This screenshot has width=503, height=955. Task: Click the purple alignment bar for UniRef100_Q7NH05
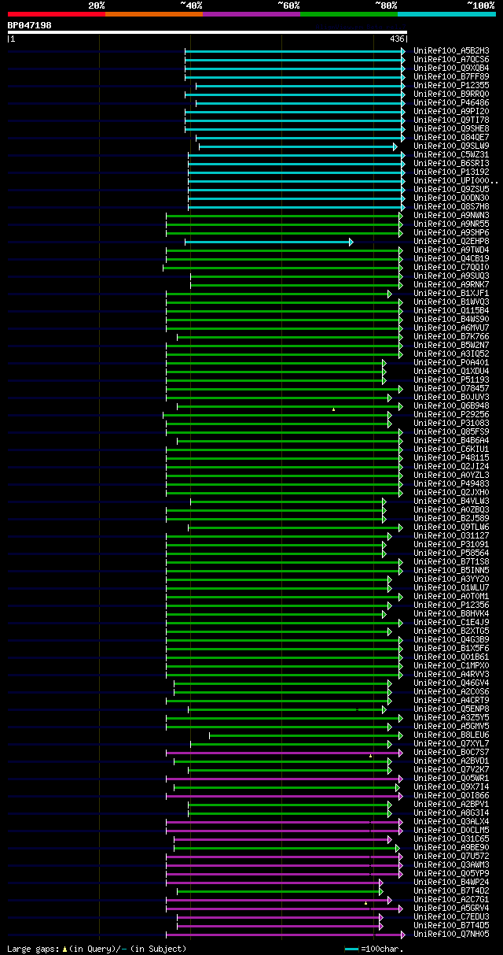284,935
